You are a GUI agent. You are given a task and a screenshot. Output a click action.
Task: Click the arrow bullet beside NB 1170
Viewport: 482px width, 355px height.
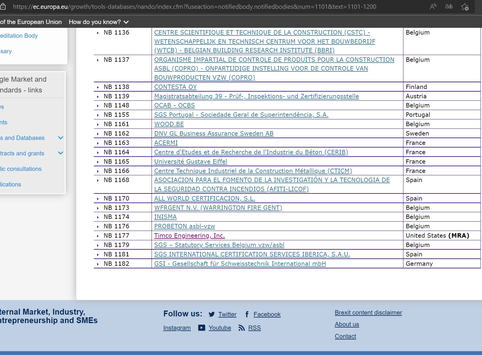click(x=98, y=199)
